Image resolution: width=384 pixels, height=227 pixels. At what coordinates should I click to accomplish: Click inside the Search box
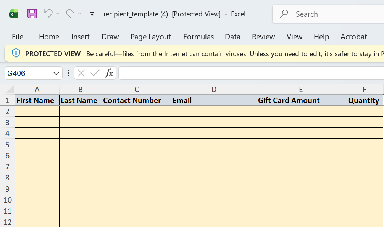[328, 14]
